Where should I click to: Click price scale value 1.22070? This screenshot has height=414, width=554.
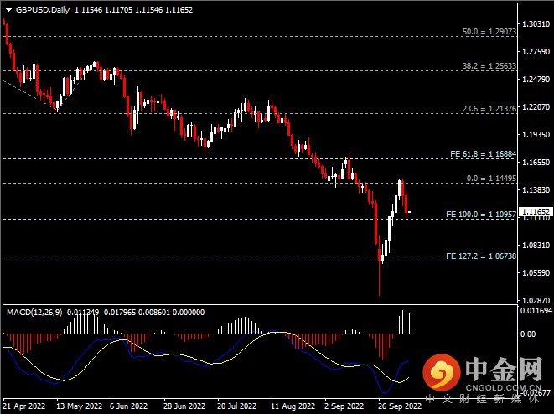[536, 106]
